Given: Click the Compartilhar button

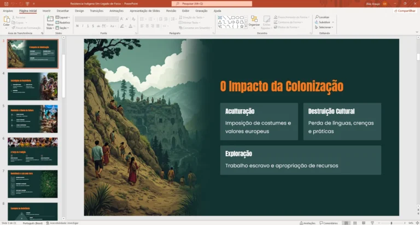Looking at the screenshot, I should pos(405,11).
